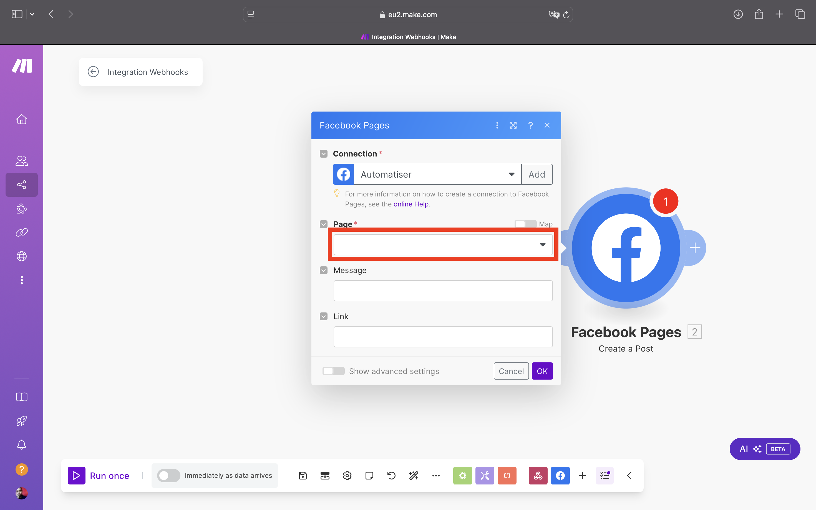Click the Make logo in the sidebar
816x510 pixels.
click(x=22, y=65)
